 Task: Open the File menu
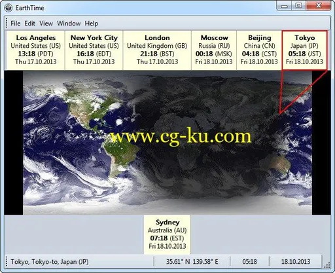(16, 23)
